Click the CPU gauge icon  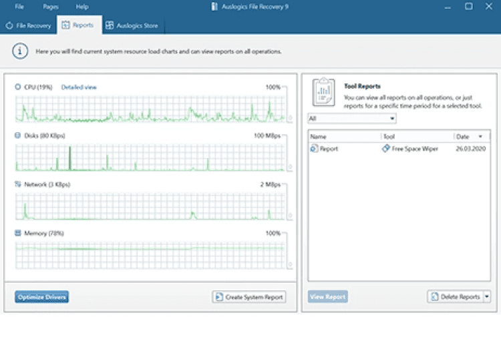coord(17,87)
